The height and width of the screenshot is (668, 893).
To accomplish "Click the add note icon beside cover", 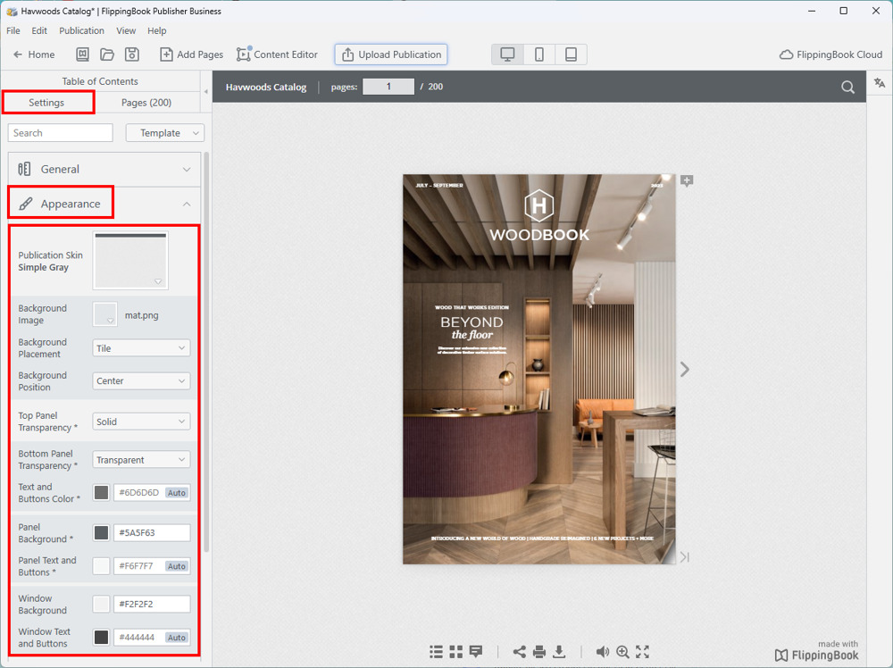I will [687, 181].
